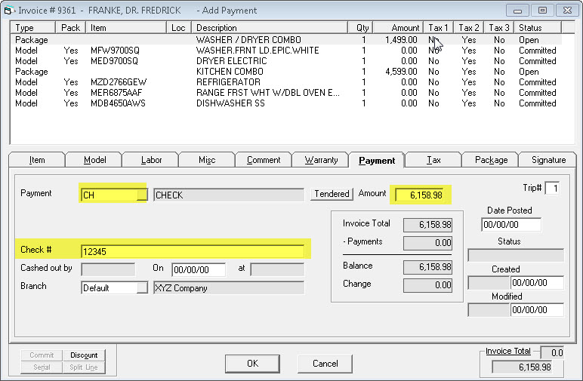Go to the Comment tab
The height and width of the screenshot is (381, 583).
pyautogui.click(x=264, y=160)
